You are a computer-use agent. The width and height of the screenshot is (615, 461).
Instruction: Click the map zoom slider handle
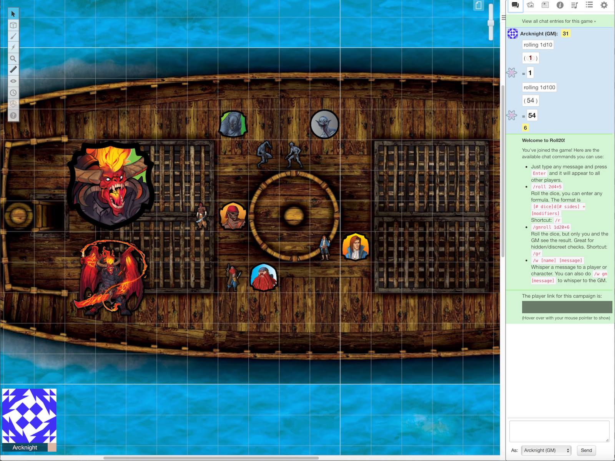(x=491, y=23)
